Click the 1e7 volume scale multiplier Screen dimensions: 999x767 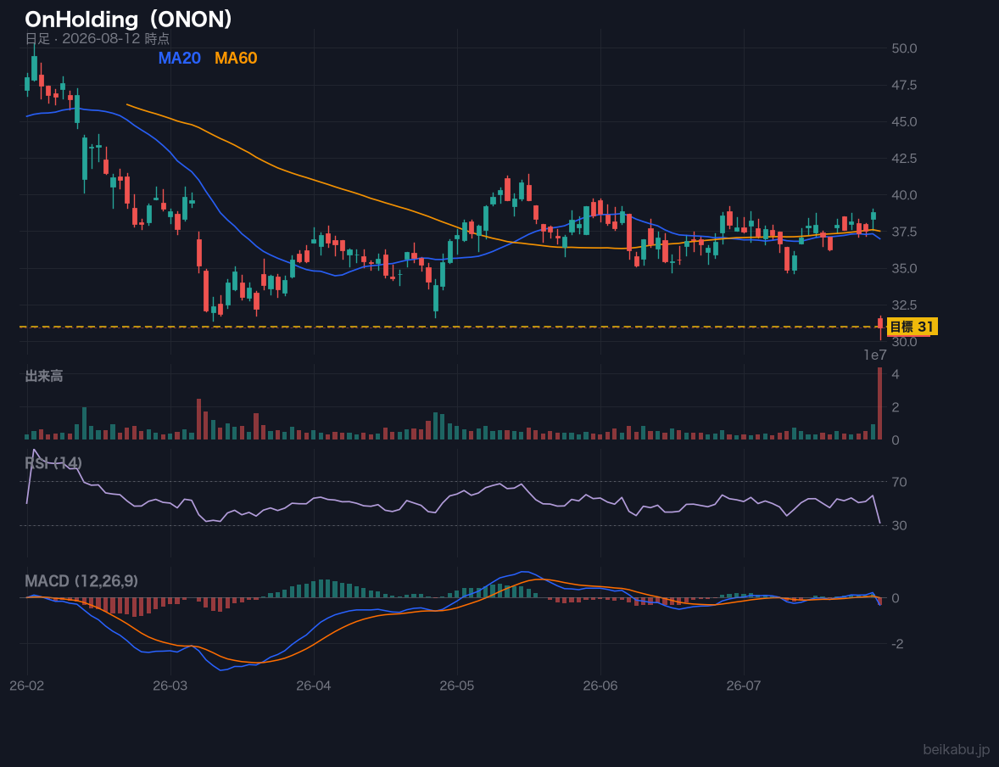[875, 356]
